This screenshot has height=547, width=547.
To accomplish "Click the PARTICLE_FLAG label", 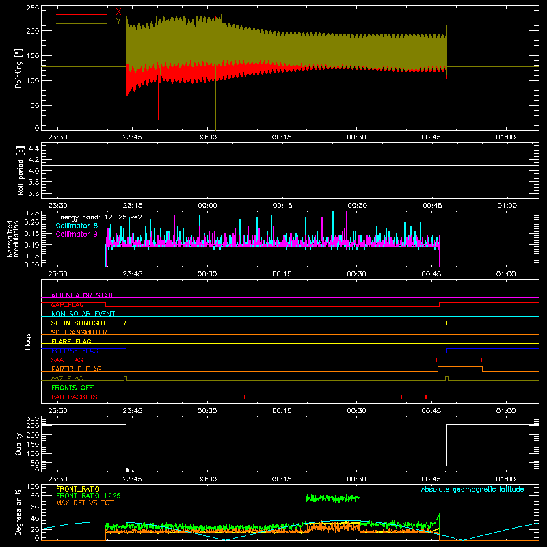I will click(x=77, y=369).
